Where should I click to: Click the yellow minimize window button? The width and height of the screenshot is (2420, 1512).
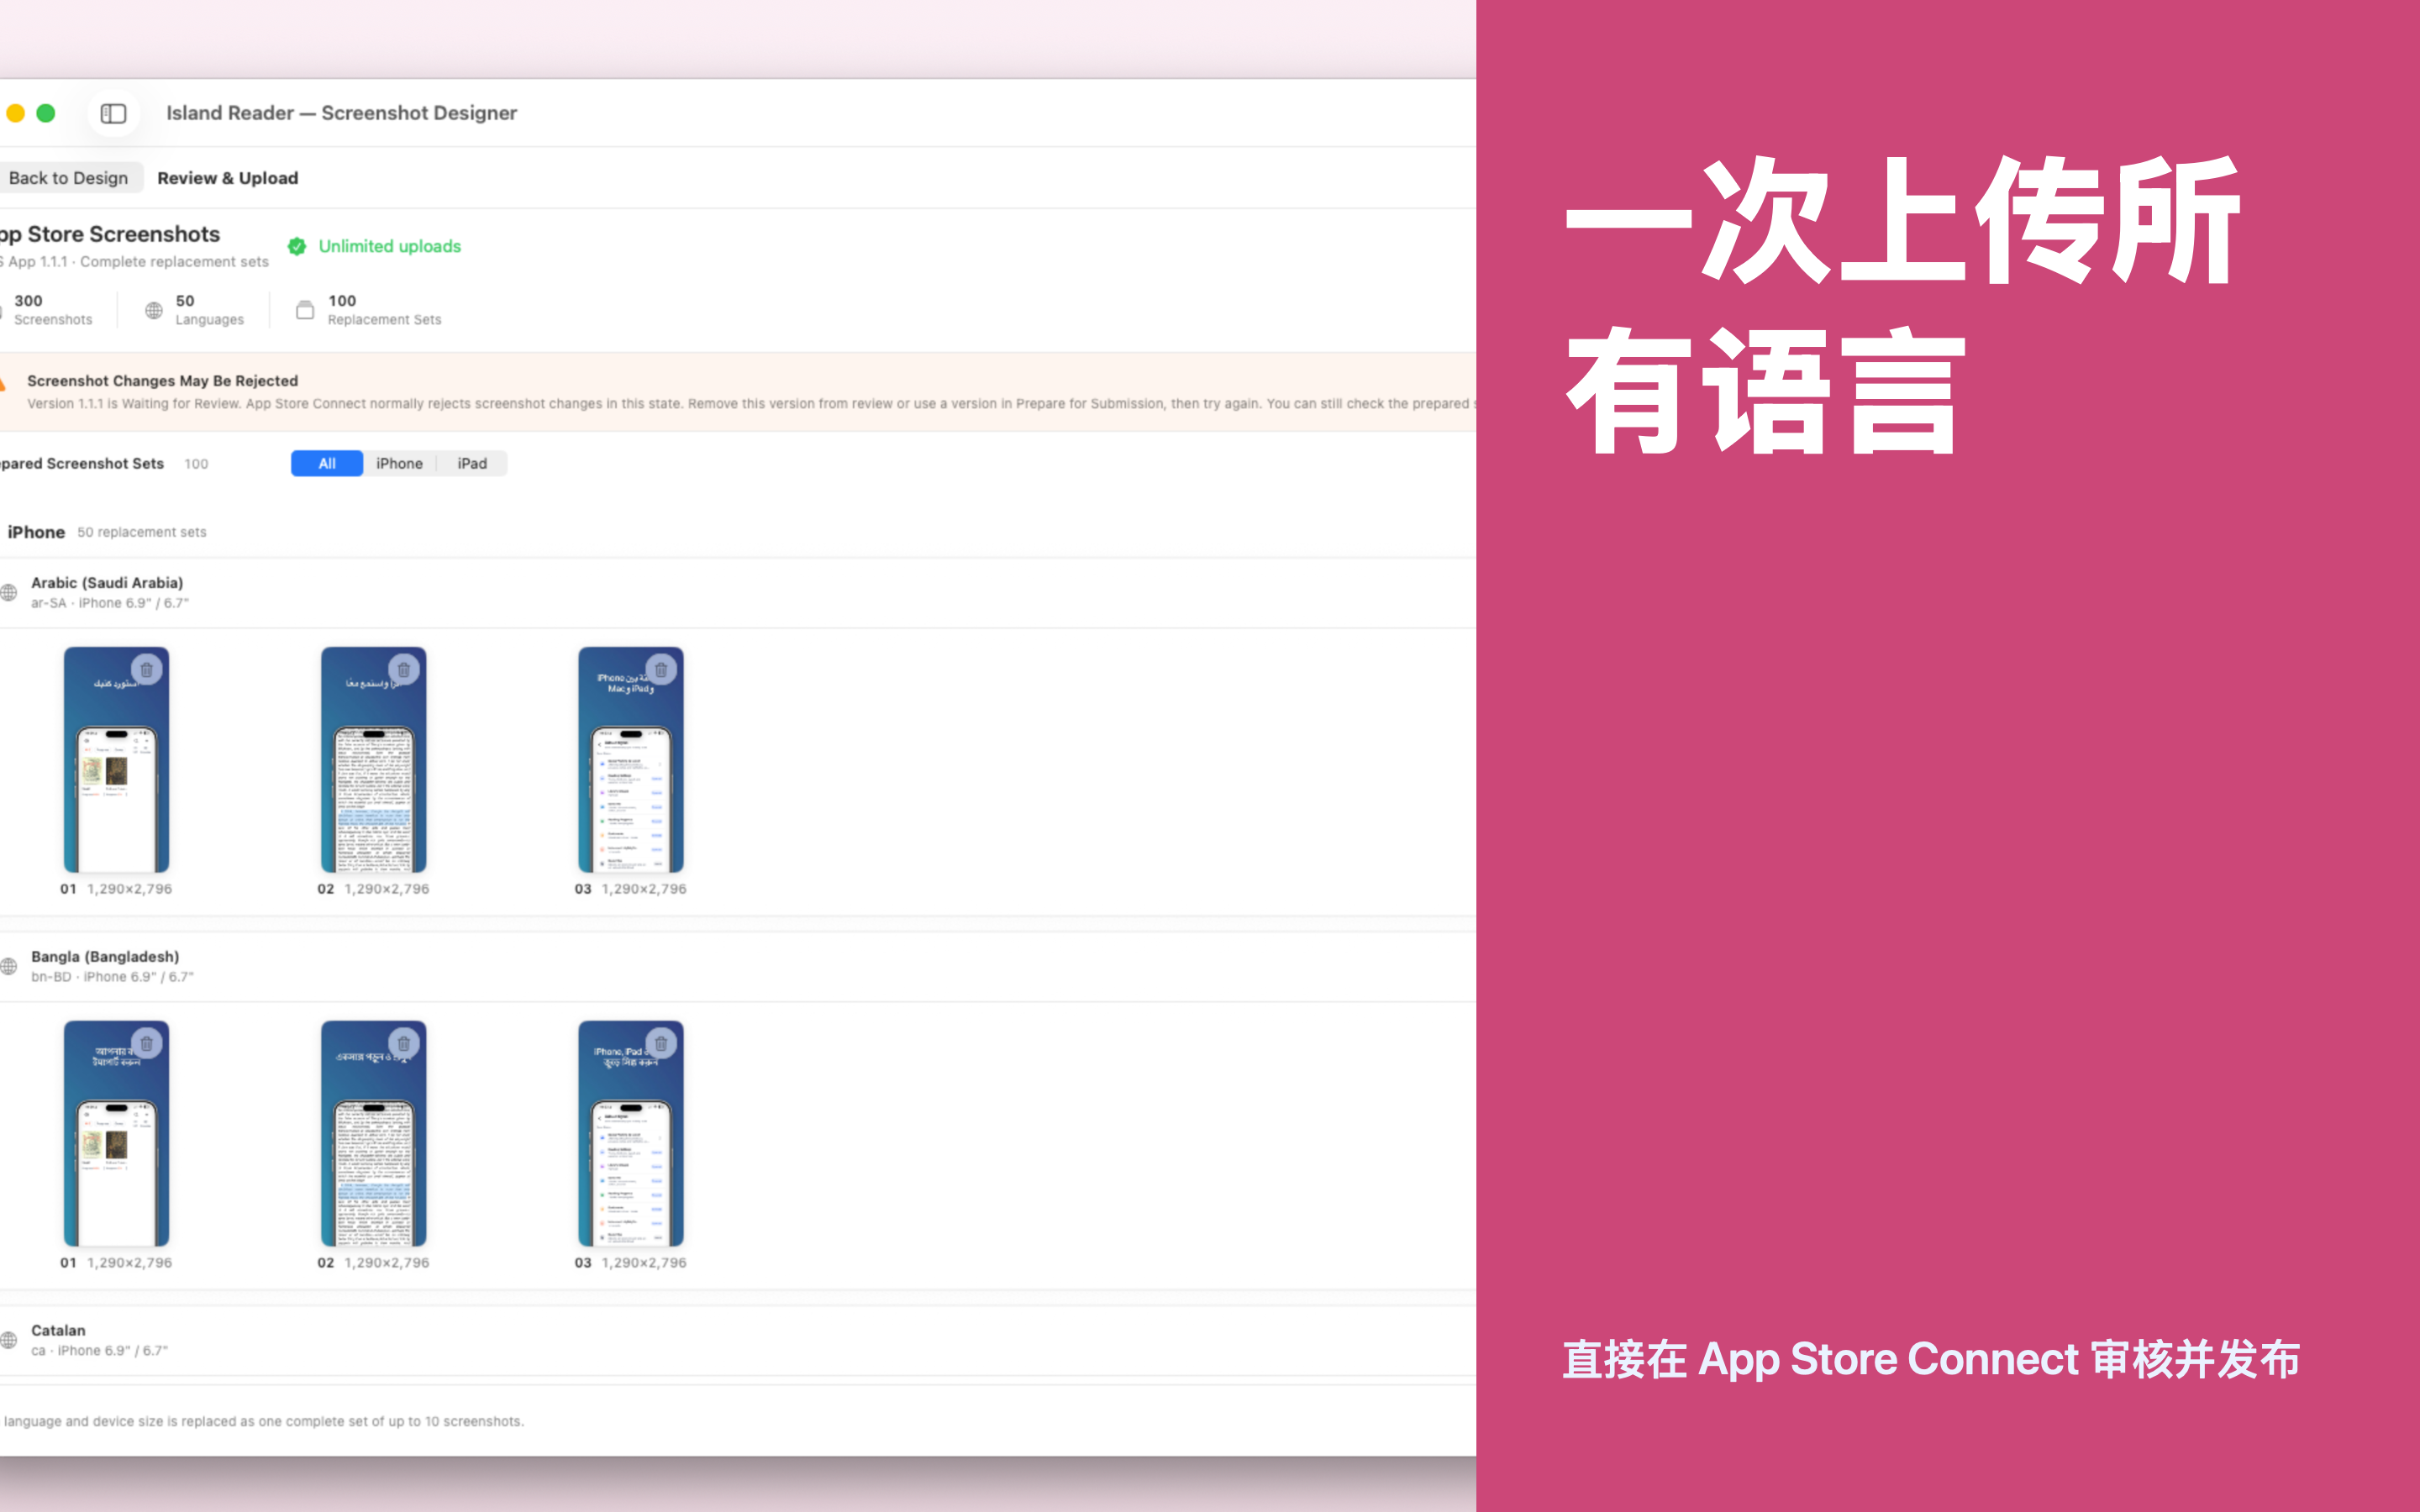pyautogui.click(x=16, y=113)
